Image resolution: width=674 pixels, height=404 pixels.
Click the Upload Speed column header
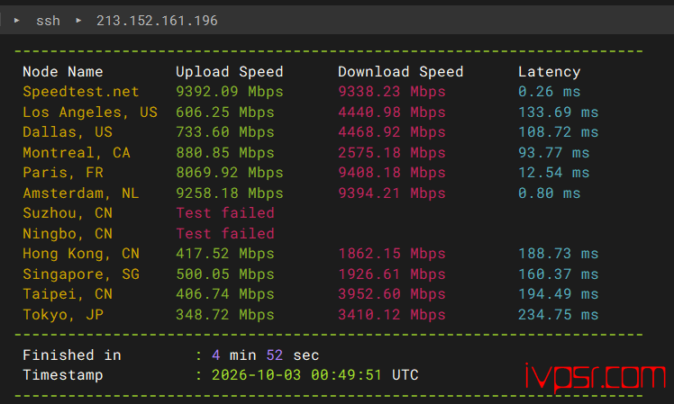[x=230, y=72]
